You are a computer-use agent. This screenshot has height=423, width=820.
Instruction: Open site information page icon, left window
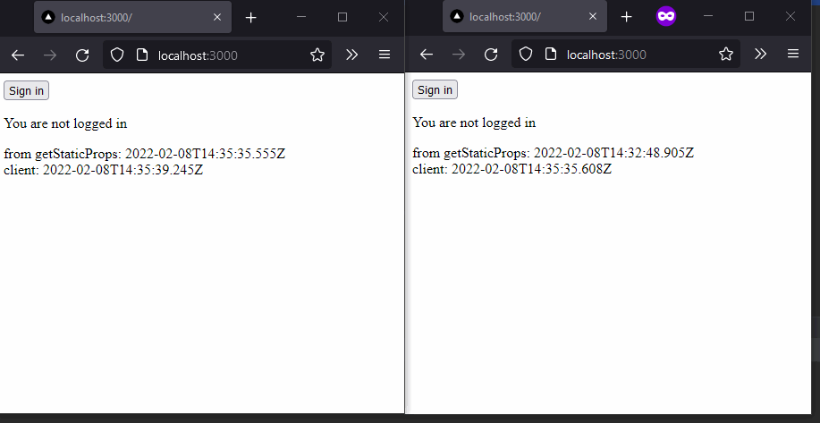[141, 55]
